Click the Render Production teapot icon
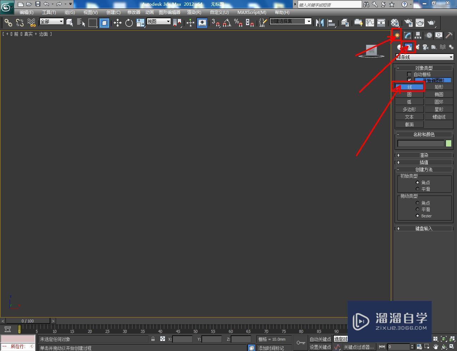 [431, 23]
